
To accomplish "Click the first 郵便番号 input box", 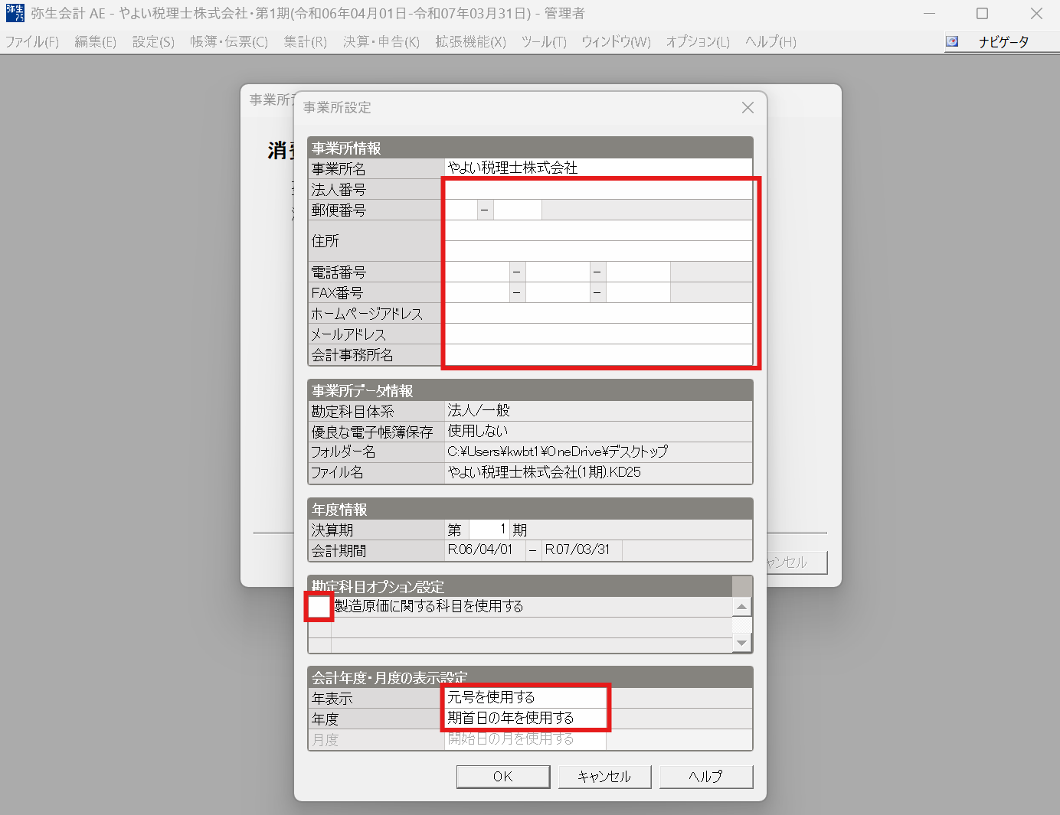I will [x=461, y=210].
